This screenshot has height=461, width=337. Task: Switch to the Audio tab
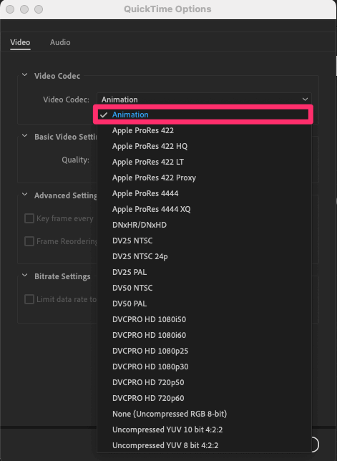(x=60, y=42)
